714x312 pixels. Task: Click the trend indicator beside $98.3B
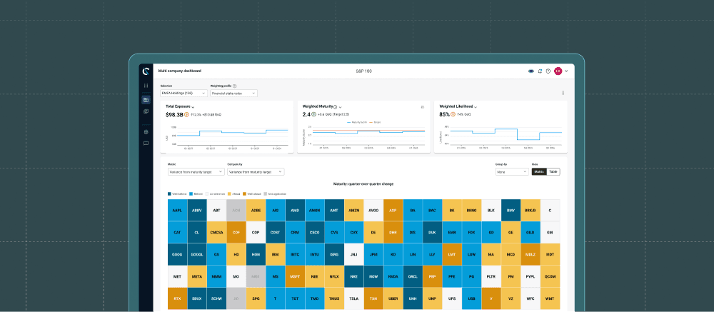pos(186,115)
